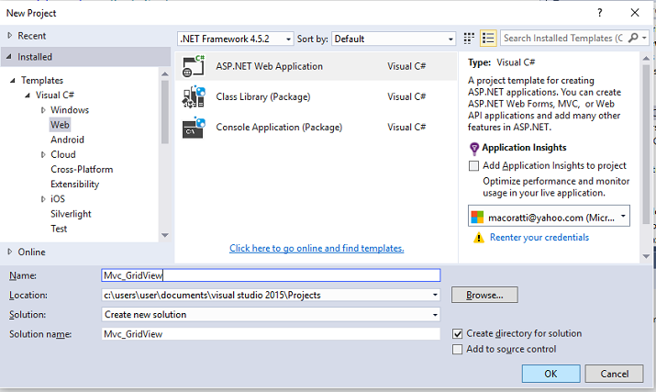Click the credentials warning triangle icon
The image size is (656, 392).
(x=478, y=238)
